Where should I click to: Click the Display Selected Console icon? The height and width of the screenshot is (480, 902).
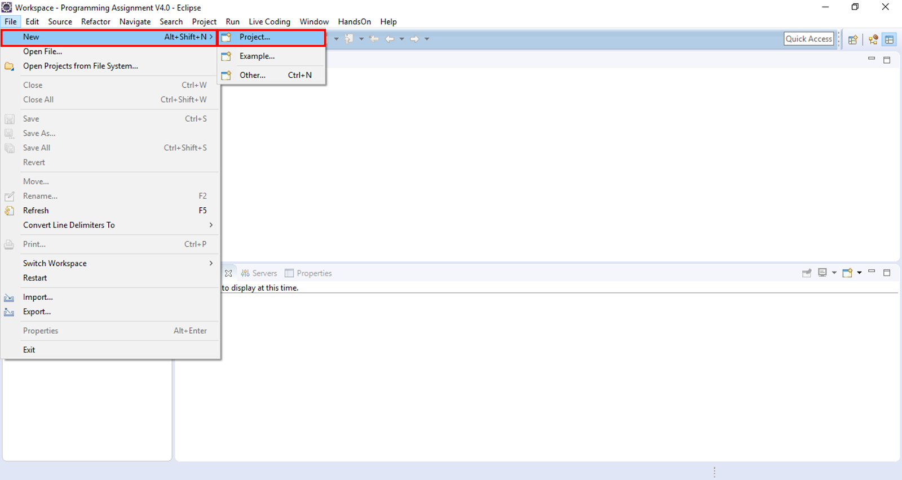[823, 273]
